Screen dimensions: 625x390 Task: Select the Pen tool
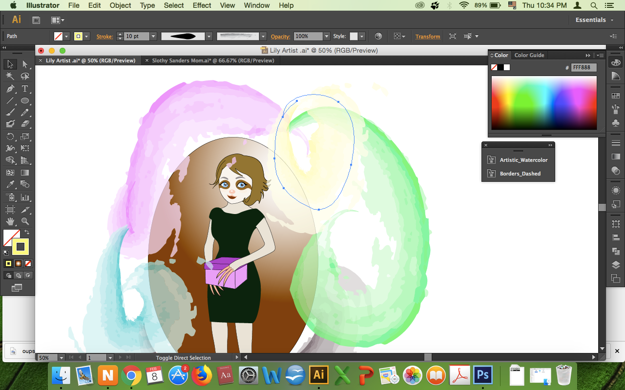click(10, 89)
